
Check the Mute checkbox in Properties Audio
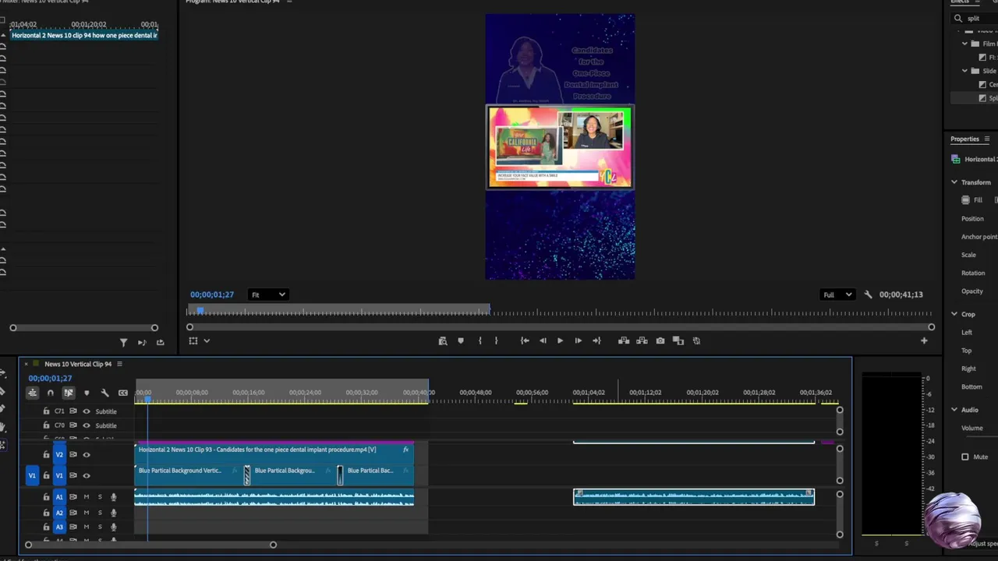[x=965, y=457]
